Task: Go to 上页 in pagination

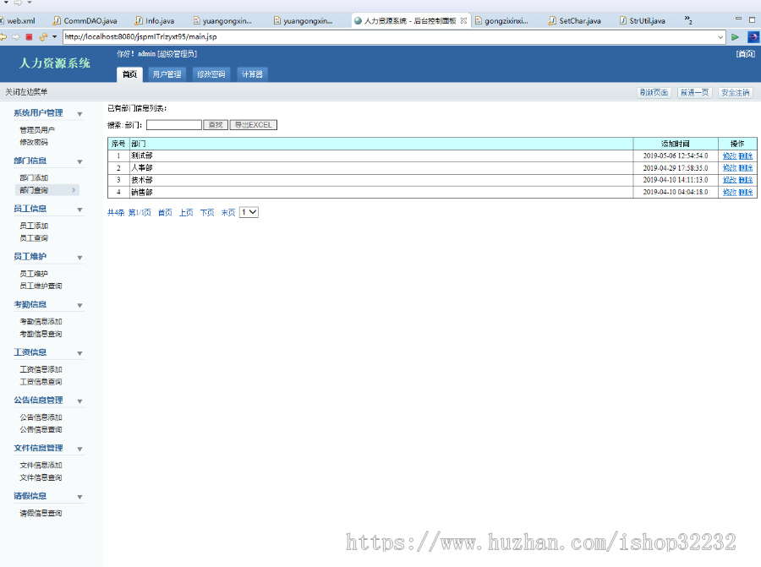Action: (186, 212)
